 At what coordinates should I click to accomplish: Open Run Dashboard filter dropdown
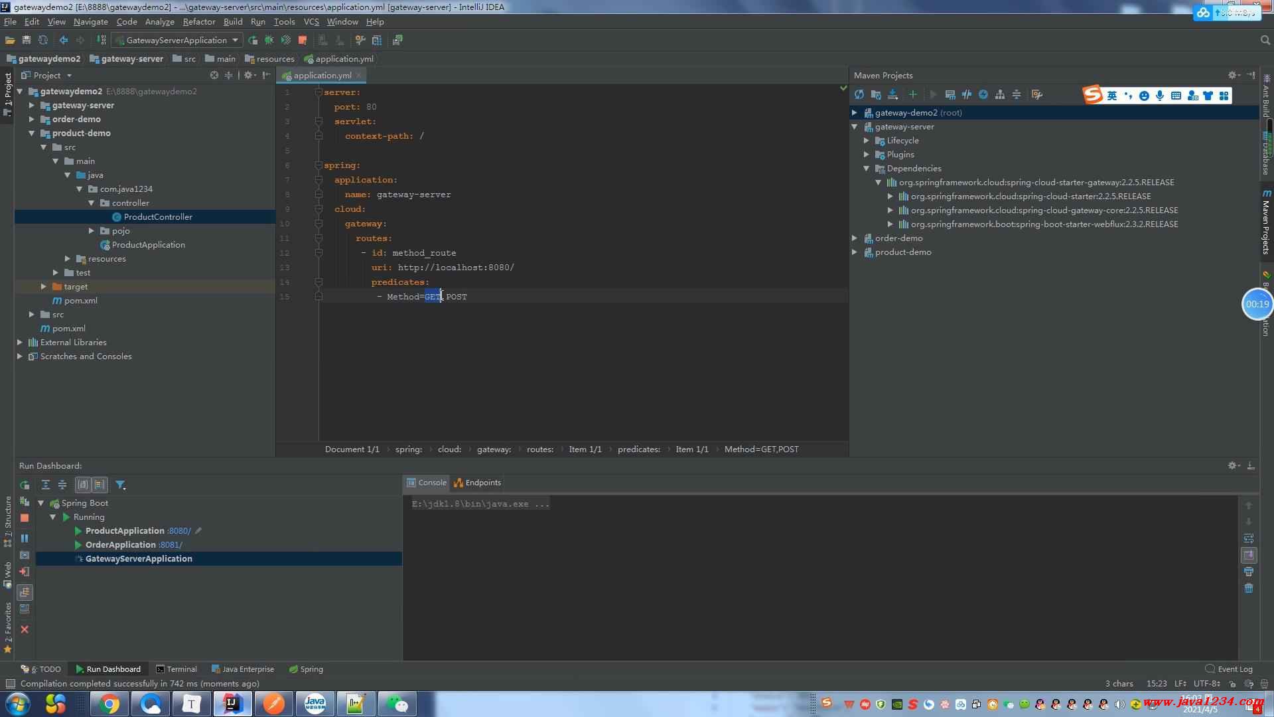pyautogui.click(x=121, y=485)
